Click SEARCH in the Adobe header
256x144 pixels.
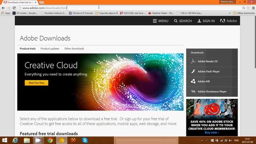click(x=183, y=21)
